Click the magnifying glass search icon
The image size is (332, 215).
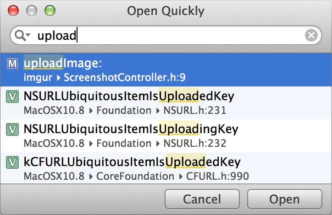click(20, 35)
